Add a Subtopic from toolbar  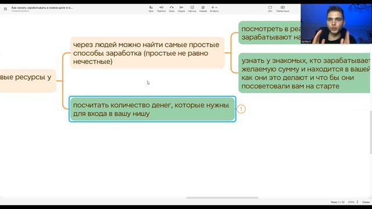162,9
